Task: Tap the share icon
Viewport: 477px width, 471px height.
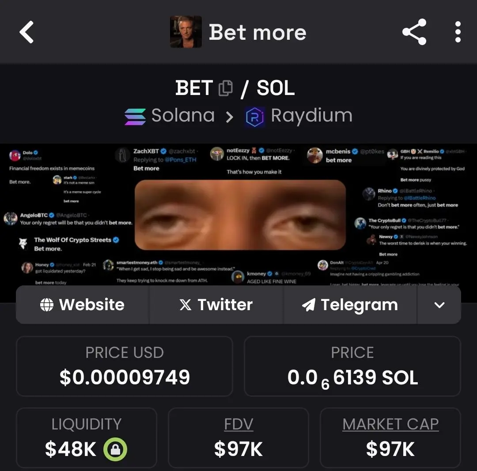Action: click(414, 32)
